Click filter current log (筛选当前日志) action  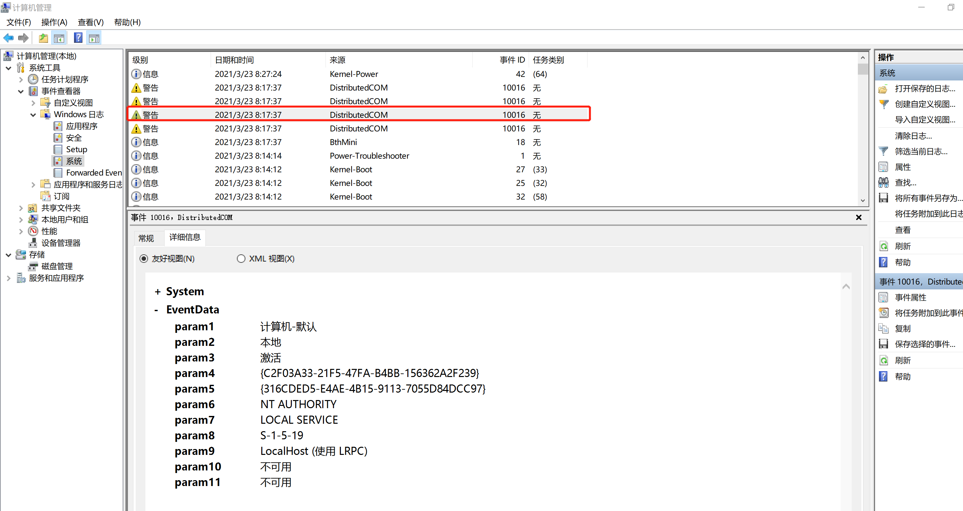point(920,152)
